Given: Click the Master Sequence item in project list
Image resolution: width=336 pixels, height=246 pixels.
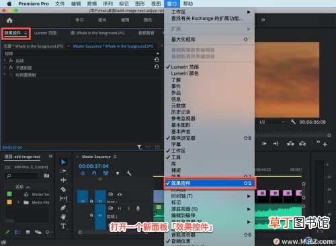Looking at the screenshot, I should (x=40, y=194).
